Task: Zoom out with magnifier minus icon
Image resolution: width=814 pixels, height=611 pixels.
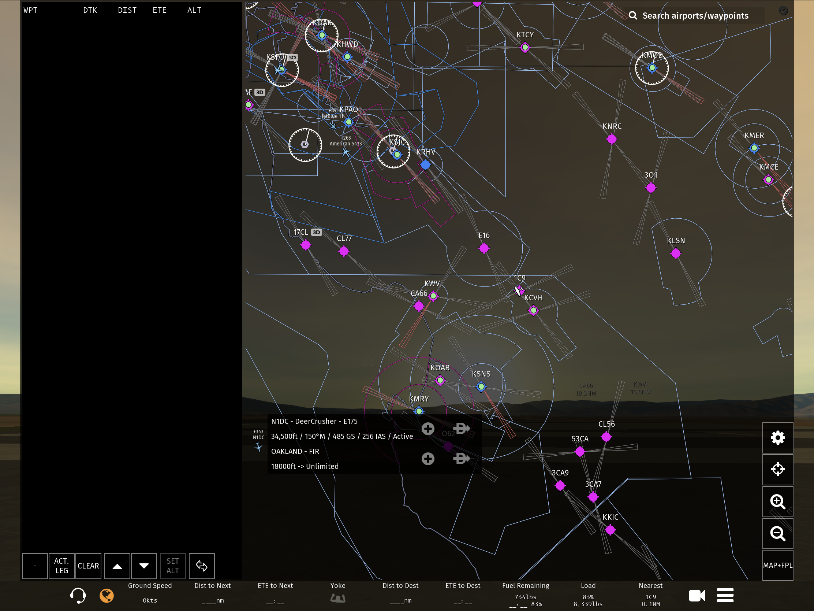Action: [777, 533]
